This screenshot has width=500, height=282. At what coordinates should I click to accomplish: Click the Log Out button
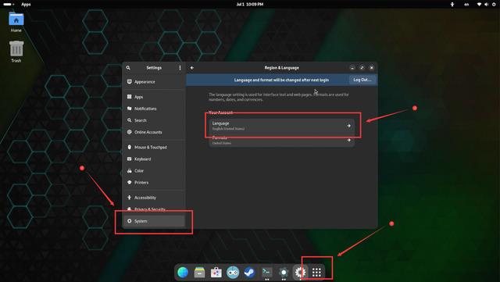click(362, 80)
